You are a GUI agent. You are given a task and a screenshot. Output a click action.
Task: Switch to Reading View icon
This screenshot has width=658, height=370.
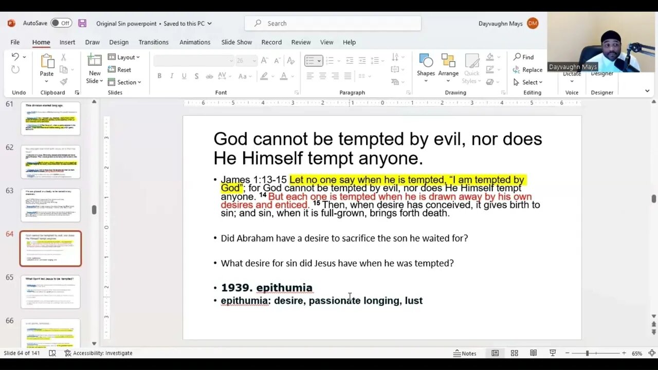[x=534, y=353]
